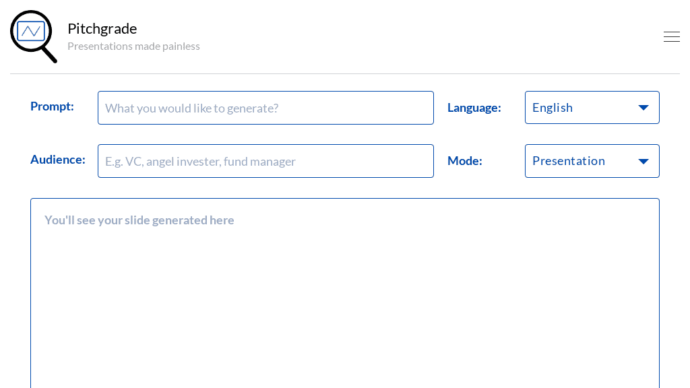Click the Prompt label
690x388 pixels.
(x=52, y=106)
